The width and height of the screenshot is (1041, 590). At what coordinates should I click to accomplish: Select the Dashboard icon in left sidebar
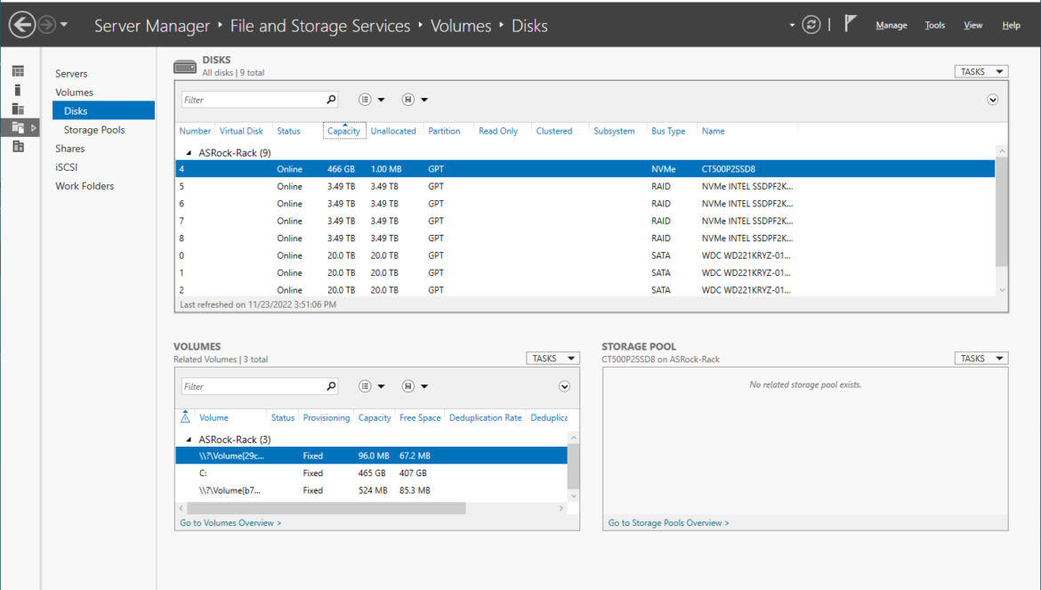point(18,71)
